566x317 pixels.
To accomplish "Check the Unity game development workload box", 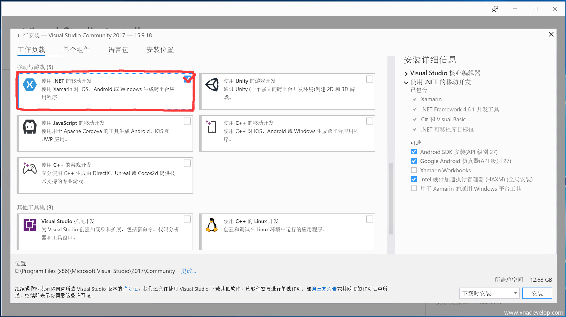I will (x=369, y=79).
